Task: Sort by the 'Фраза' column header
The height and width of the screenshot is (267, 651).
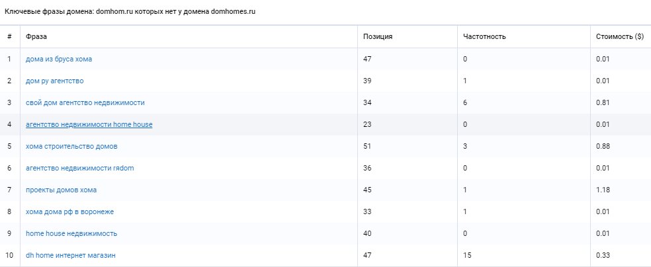Action: pos(36,36)
